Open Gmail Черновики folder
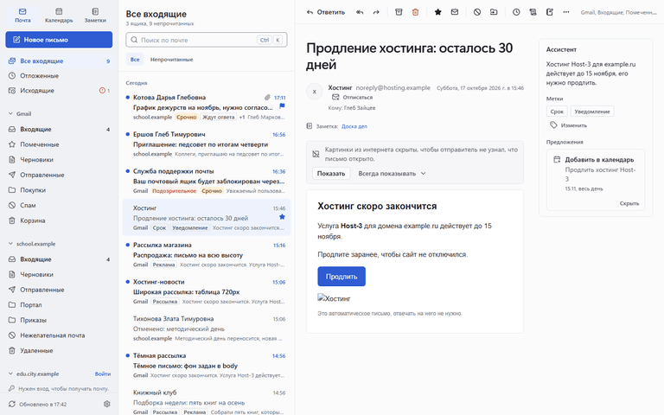The height and width of the screenshot is (415, 664). pyautogui.click(x=59, y=160)
